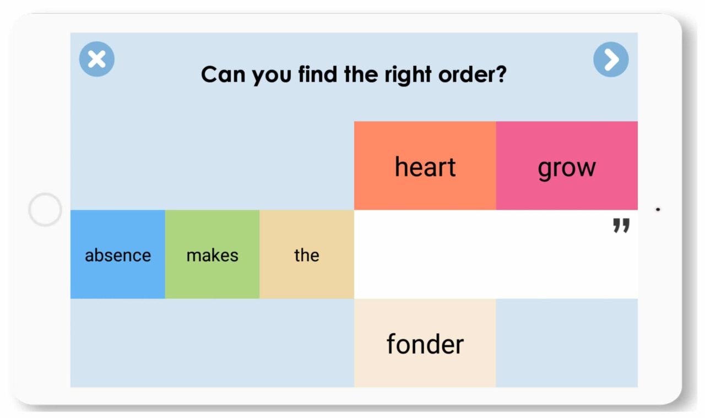Image resolution: width=705 pixels, height=418 pixels.
Task: Click the empty area above the "absence" tile
Action: coord(118,165)
